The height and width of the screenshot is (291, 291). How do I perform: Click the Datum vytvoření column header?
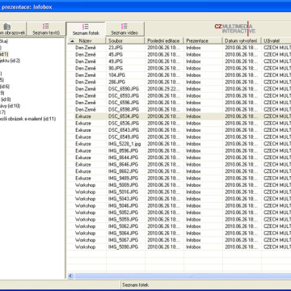coord(242,40)
